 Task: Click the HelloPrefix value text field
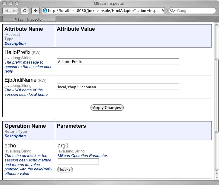pos(118,61)
